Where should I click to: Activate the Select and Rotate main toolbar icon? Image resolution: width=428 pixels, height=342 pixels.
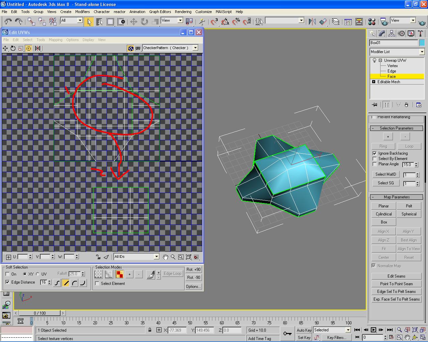coord(144,22)
